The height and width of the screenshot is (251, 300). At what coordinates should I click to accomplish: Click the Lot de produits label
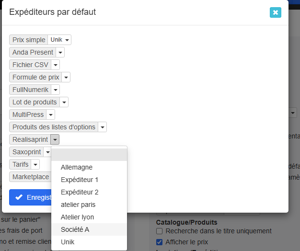[x=35, y=102]
